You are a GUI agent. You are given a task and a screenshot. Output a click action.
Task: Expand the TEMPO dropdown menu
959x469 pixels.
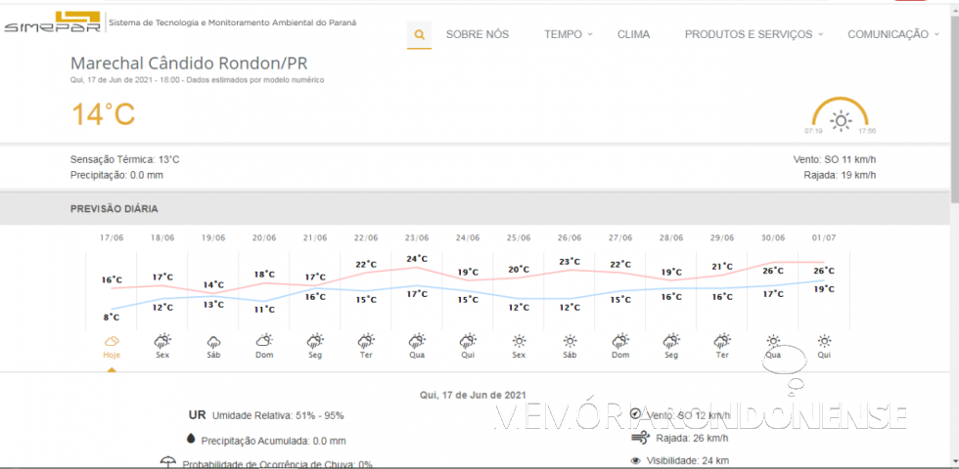pos(569,35)
